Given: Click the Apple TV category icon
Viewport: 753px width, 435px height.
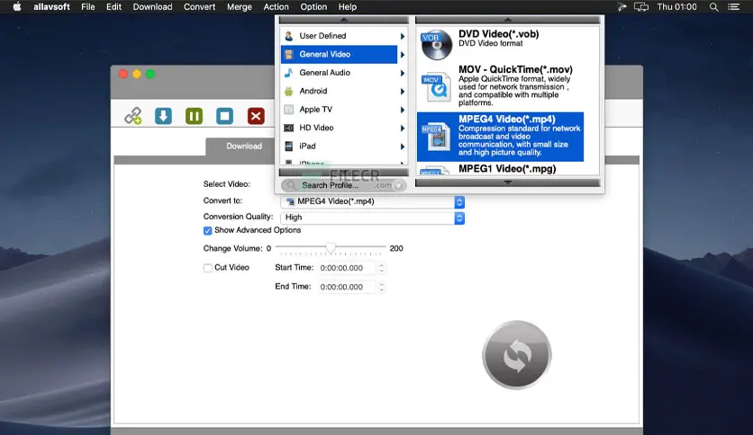Looking at the screenshot, I should 288,110.
